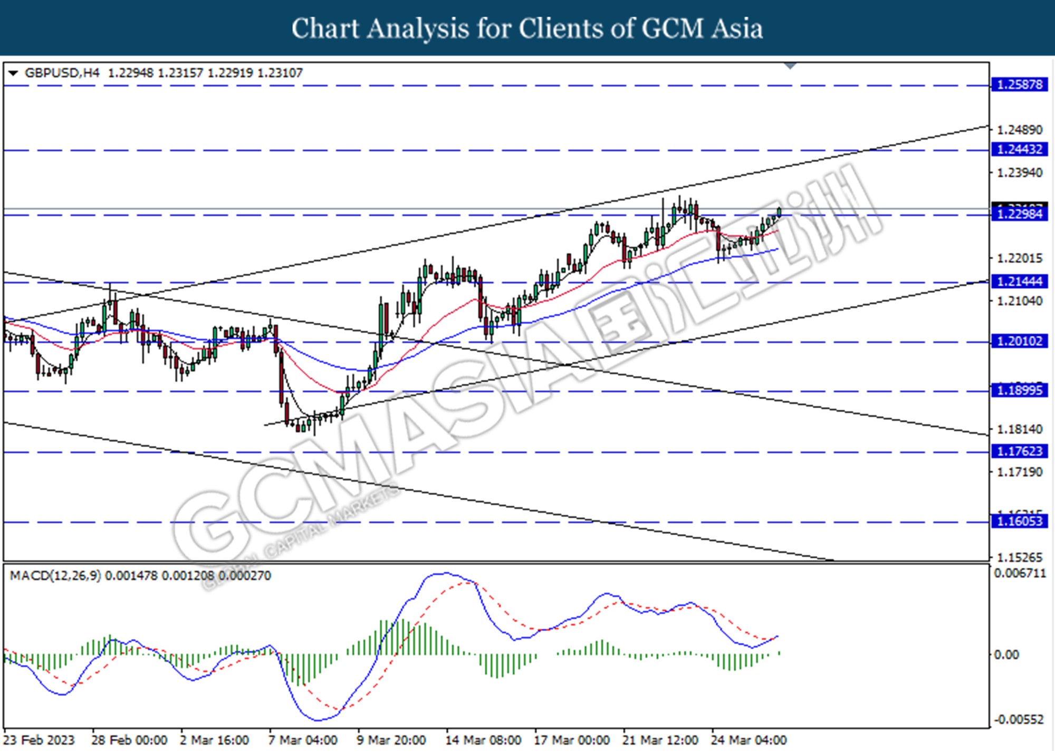
Task: Click the 24 Mar 04:00 time label
Action: (749, 740)
